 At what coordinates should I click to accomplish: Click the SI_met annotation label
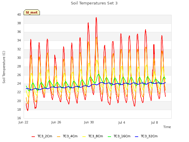pos(32,12)
